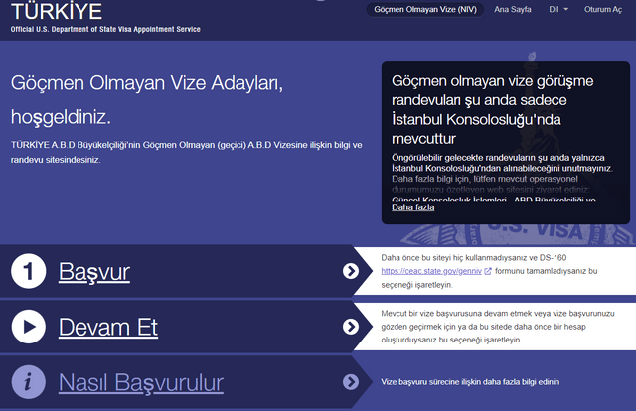Click the info circle icon beside Nasıl Başvurulur
The height and width of the screenshot is (411, 636).
click(29, 382)
